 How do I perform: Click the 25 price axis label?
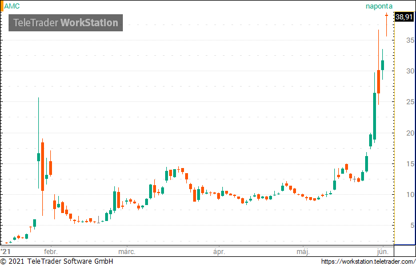410,102
